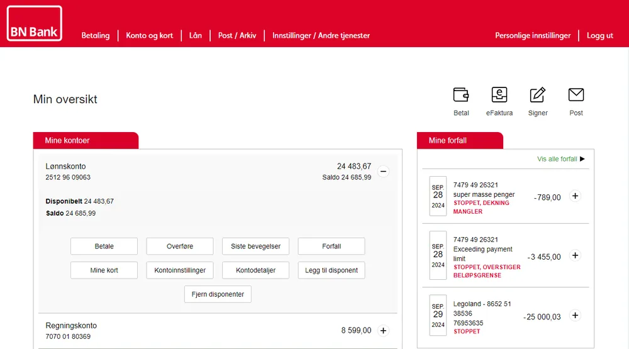The image size is (629, 349).
Task: Open the Betal wallet icon
Action: tap(461, 95)
